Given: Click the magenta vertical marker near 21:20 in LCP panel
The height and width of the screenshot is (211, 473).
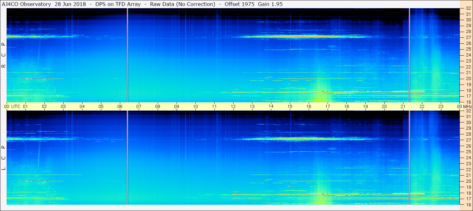Looking at the screenshot, I should 409,158.
